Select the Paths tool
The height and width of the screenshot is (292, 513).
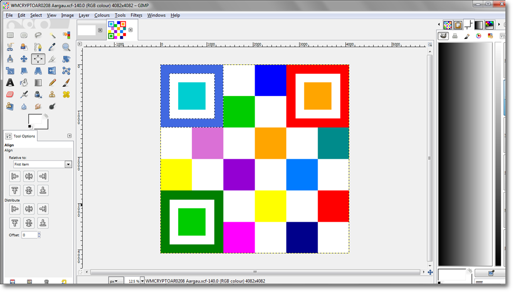[x=38, y=47]
